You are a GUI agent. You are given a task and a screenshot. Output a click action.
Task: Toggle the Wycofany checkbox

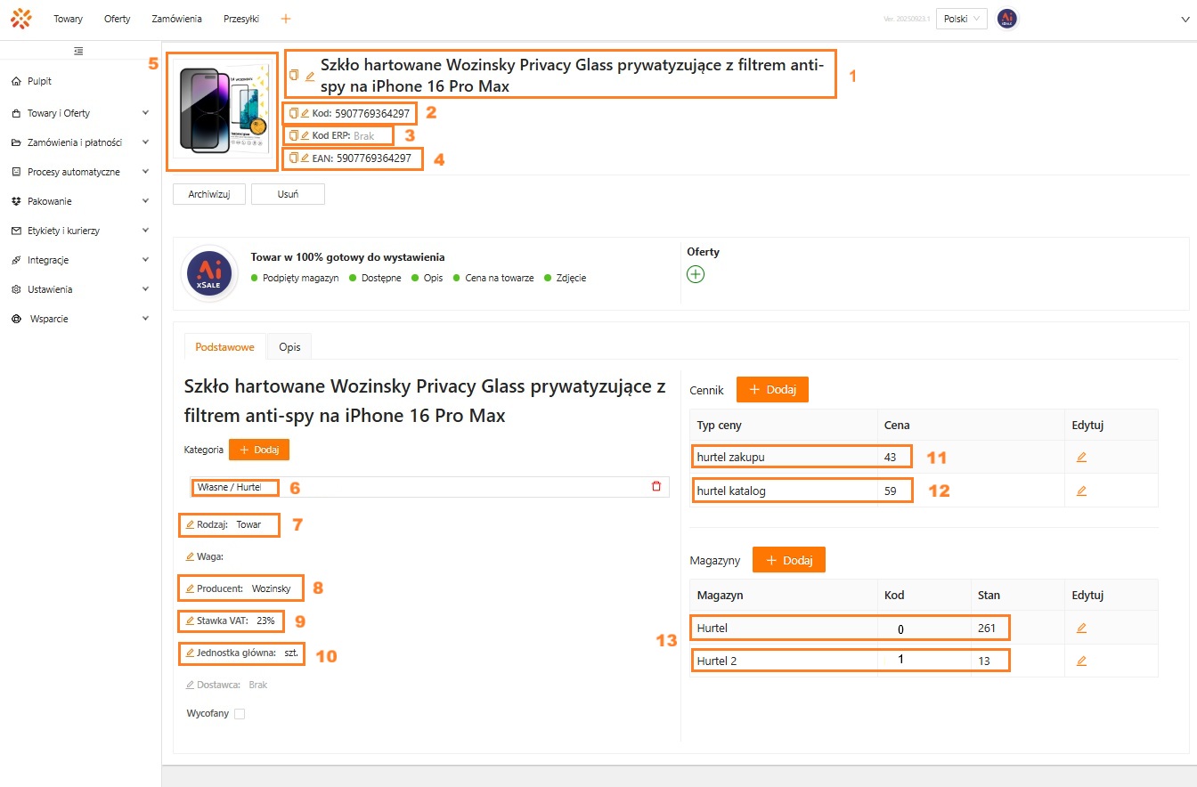[x=239, y=714]
